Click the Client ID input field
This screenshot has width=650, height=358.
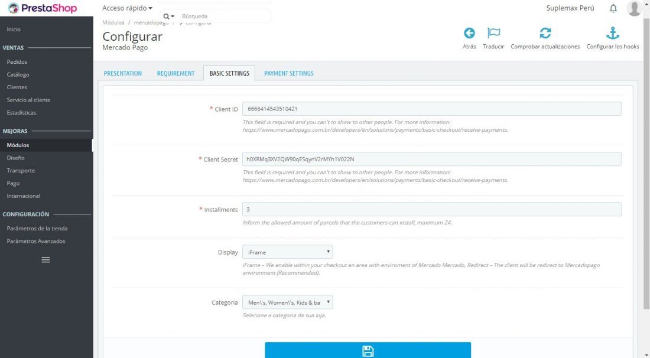pyautogui.click(x=431, y=109)
